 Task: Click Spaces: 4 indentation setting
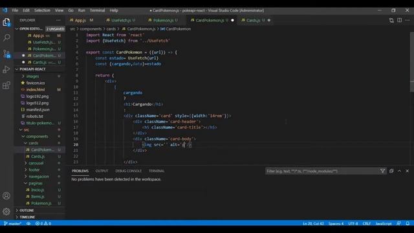click(336, 223)
